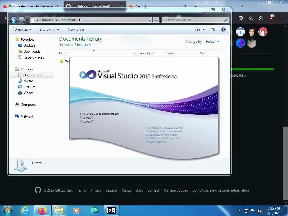This screenshot has width=288, height=216.
Task: Select the Vis folder in the file list
Action: click(x=64, y=61)
